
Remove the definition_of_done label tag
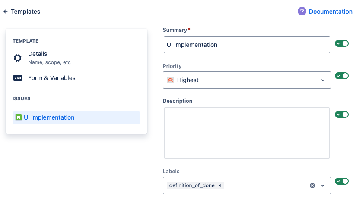(x=220, y=185)
